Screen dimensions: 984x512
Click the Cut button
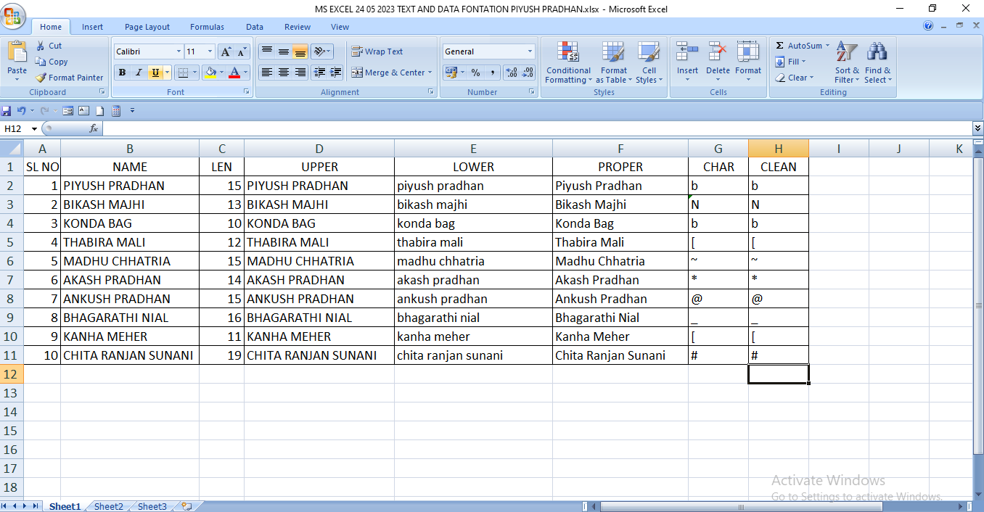[x=49, y=46]
